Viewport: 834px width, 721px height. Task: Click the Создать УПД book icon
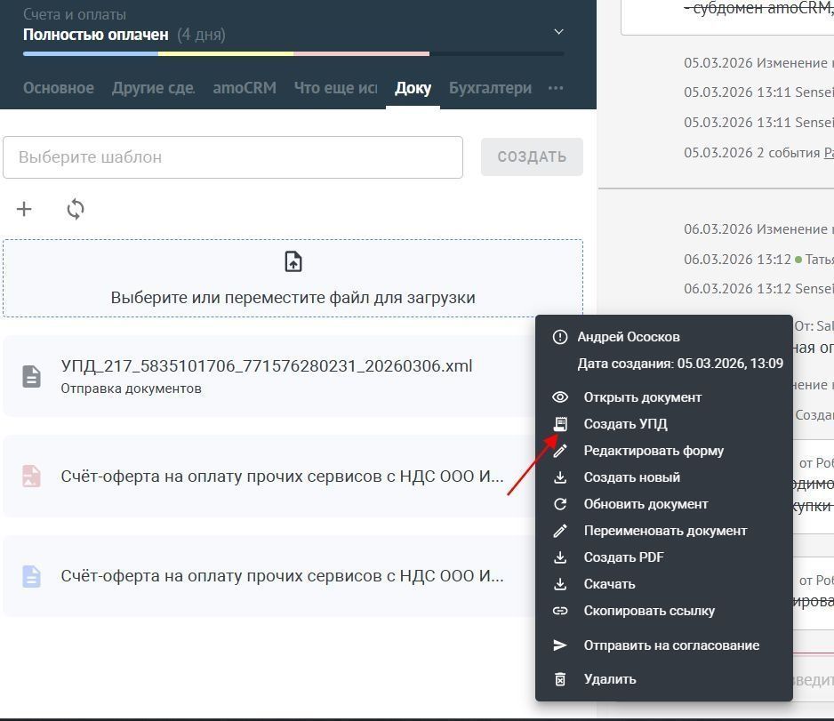coord(560,424)
